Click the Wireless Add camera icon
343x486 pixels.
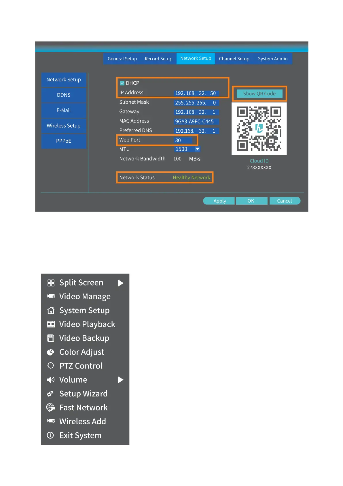(x=51, y=421)
